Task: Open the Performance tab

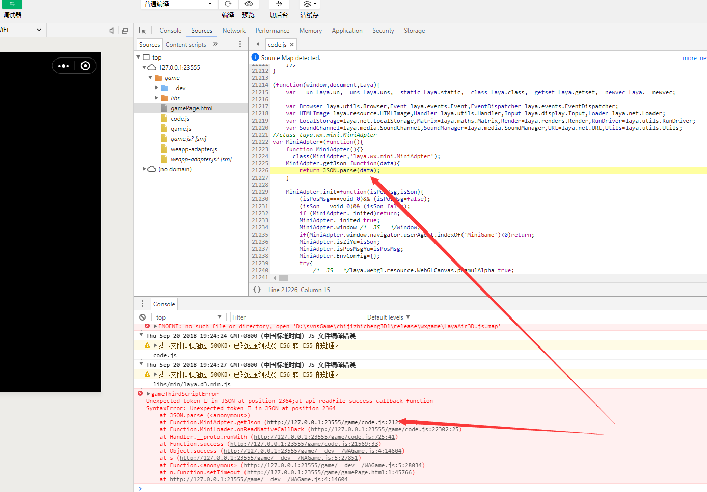Action: pyautogui.click(x=272, y=31)
